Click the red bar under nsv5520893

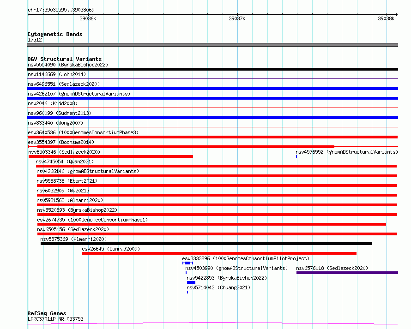point(218,215)
